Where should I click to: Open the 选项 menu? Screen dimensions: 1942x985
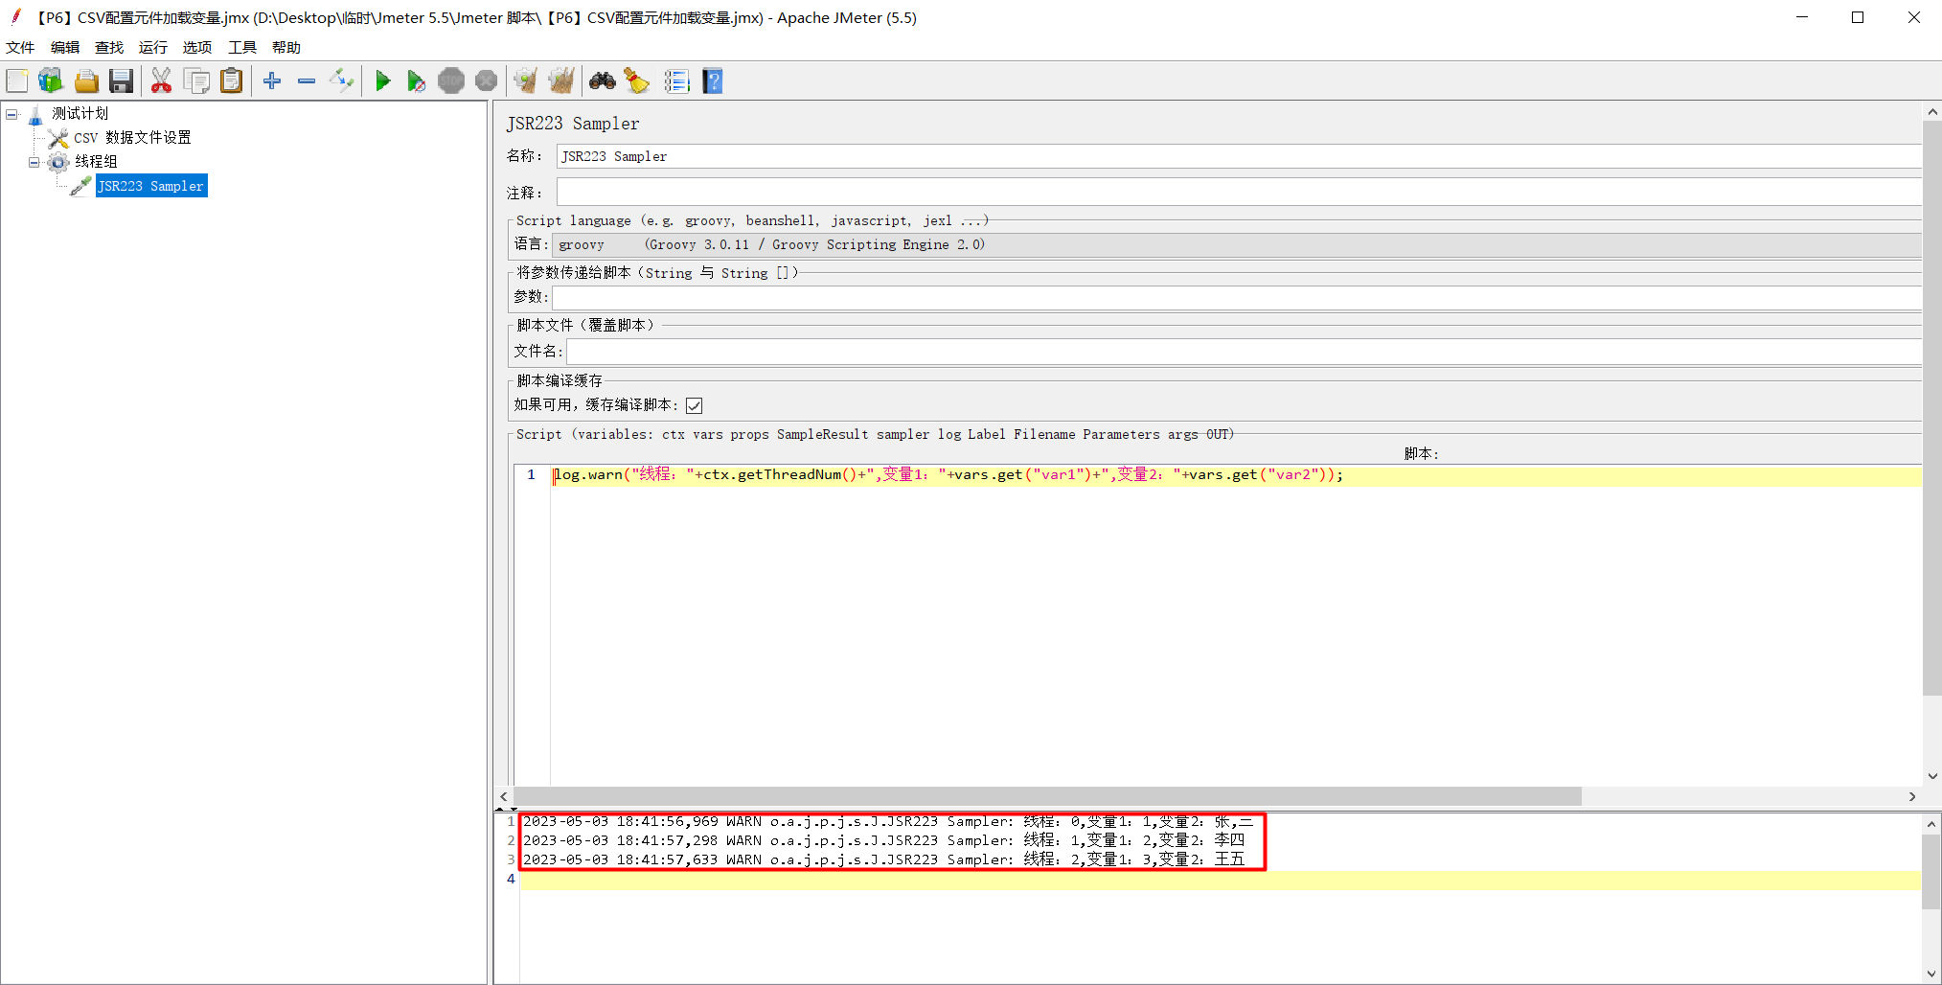197,47
